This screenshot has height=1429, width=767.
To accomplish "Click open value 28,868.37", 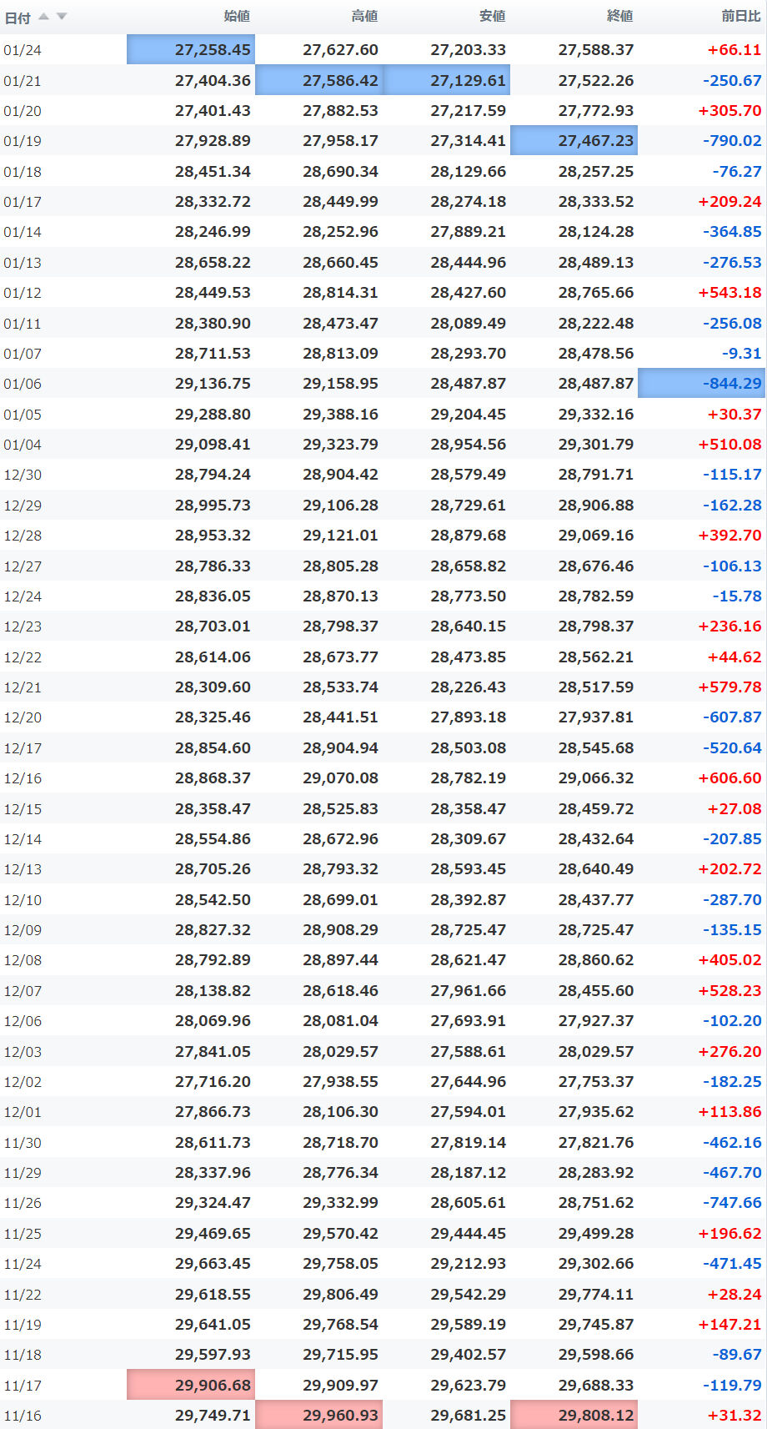I will click(213, 778).
